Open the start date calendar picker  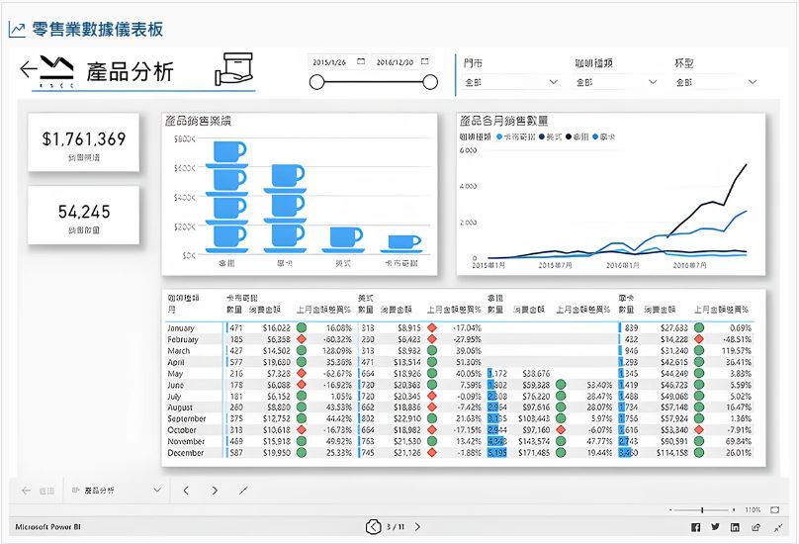click(360, 61)
